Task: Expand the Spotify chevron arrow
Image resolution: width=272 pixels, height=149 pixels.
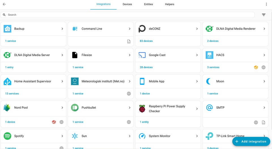Action: [x=62, y=136]
